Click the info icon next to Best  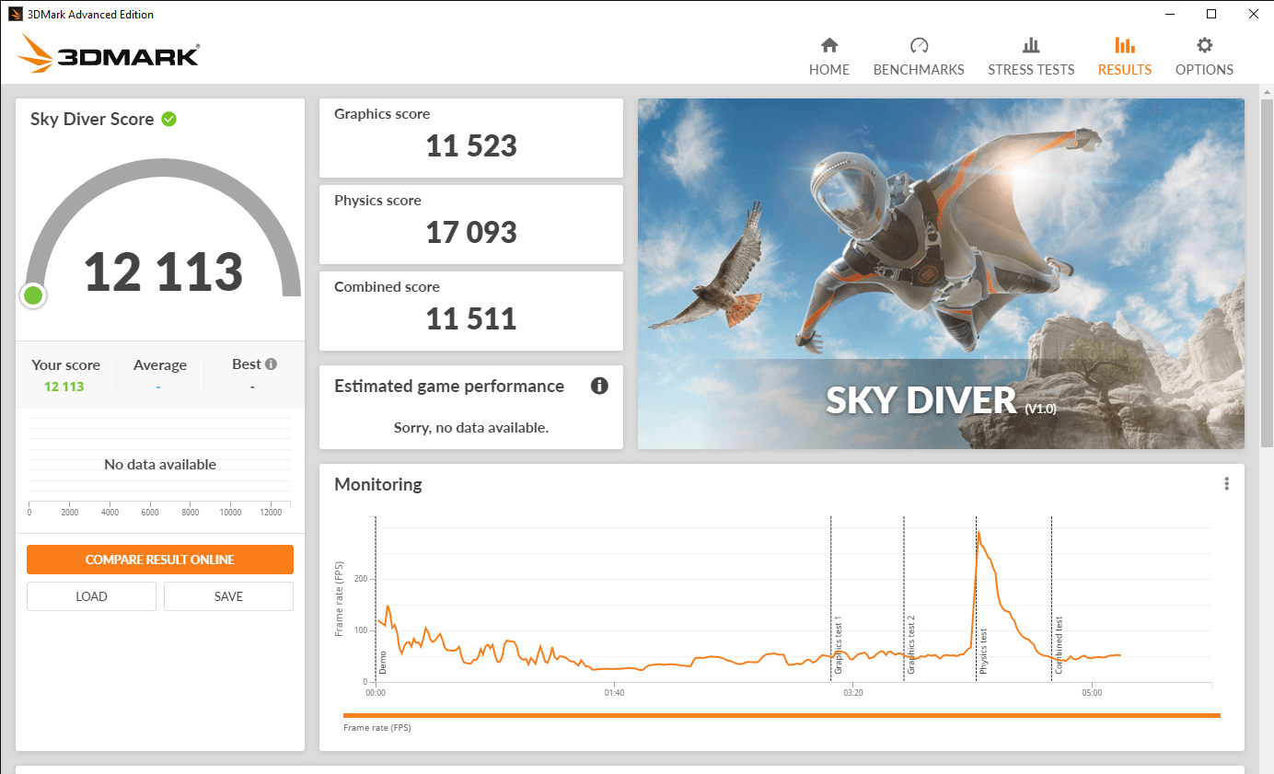point(271,364)
